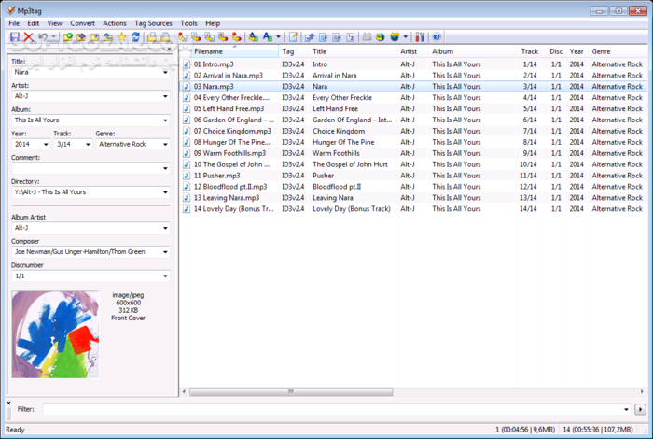The image size is (653, 439).
Task: Sort by the Album column header
Action: click(472, 51)
